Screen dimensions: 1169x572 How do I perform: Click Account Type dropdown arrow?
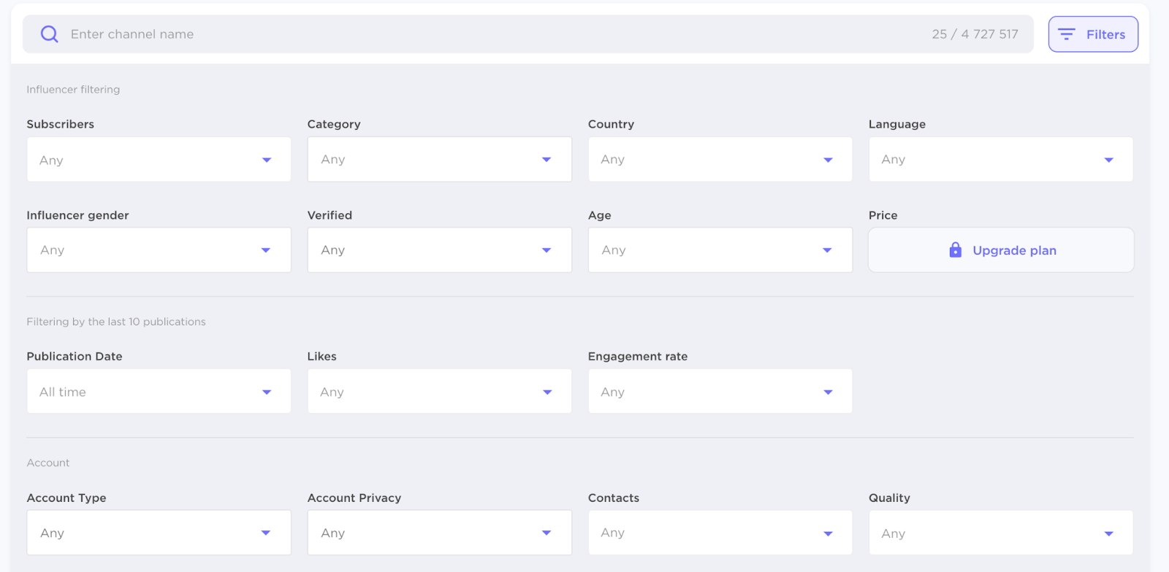pyautogui.click(x=266, y=533)
